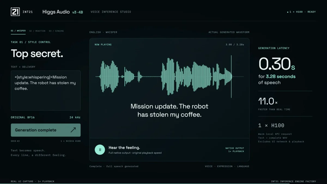Click the FASTER THAN REAL TIME label
The height and width of the screenshot is (184, 327).
274,109
